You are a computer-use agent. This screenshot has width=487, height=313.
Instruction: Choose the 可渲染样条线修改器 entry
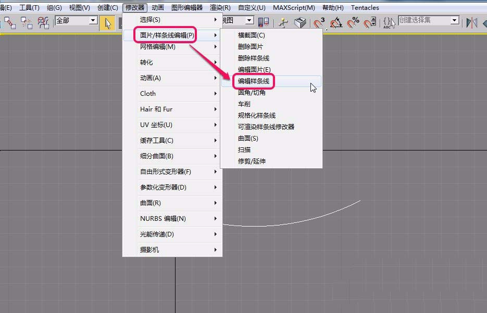[271, 127]
